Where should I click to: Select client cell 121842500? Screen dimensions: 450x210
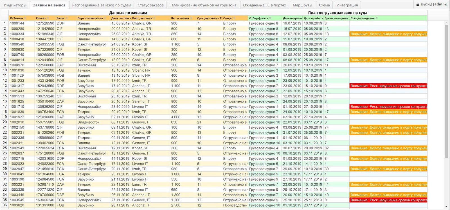click(x=45, y=29)
